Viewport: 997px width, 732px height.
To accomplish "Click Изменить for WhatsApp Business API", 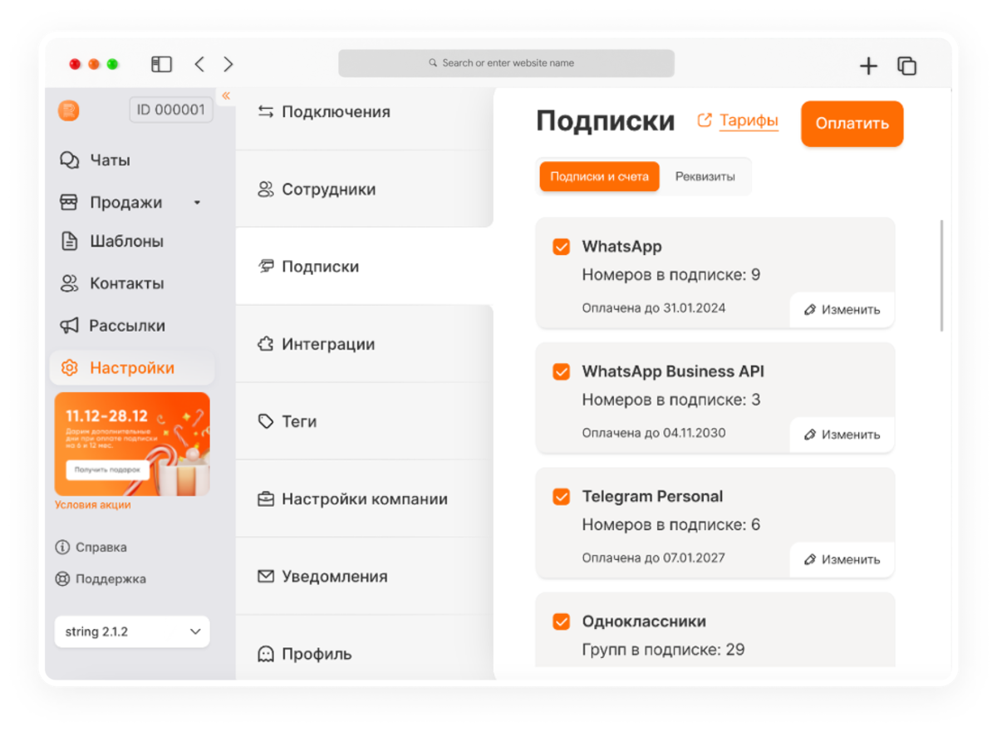I will coord(842,435).
